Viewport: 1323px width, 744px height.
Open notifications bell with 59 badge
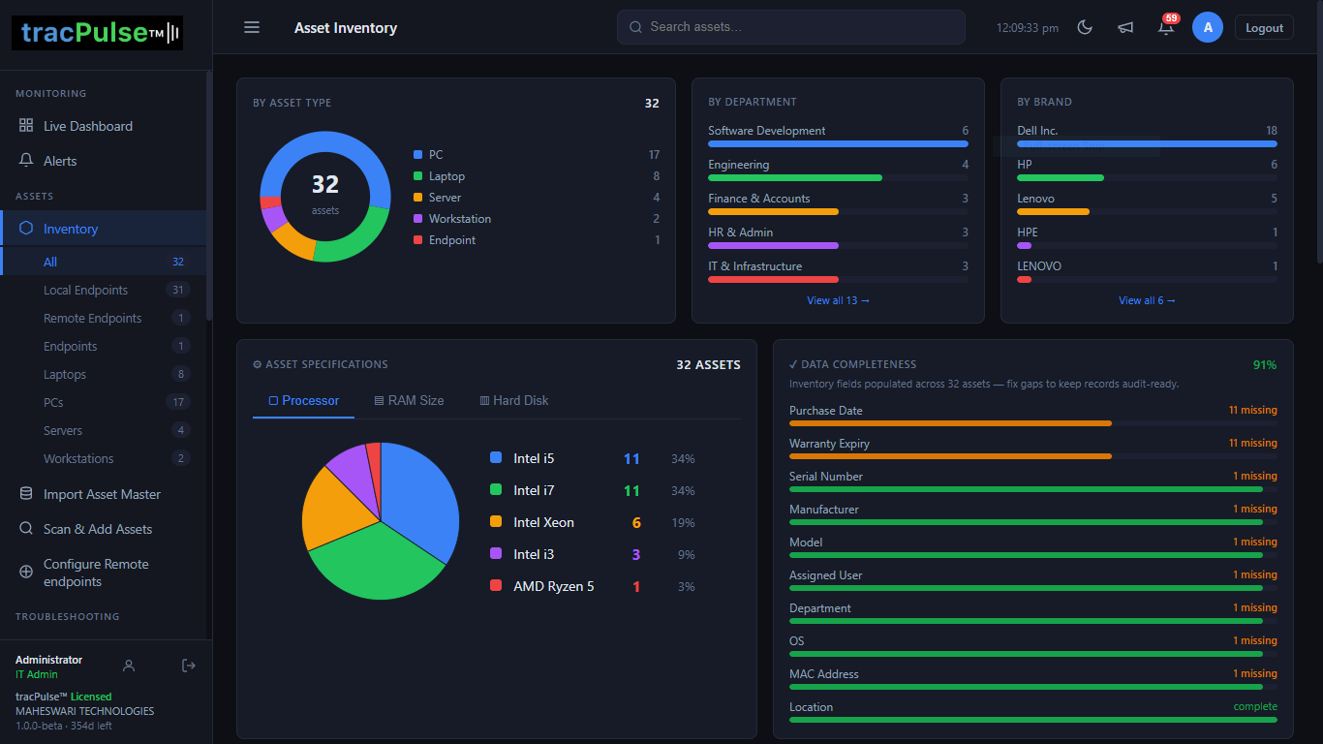point(1166,27)
